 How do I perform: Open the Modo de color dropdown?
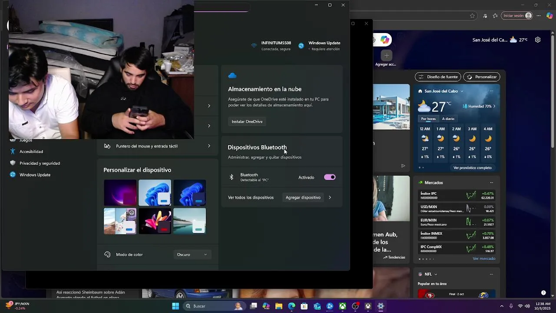click(x=192, y=255)
